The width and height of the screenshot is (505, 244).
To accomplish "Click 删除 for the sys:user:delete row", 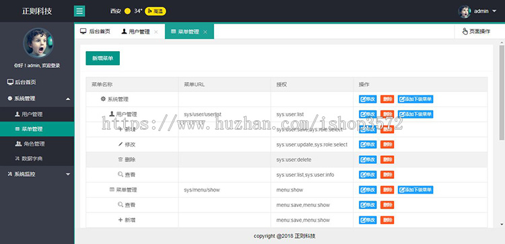I will click(x=387, y=159).
